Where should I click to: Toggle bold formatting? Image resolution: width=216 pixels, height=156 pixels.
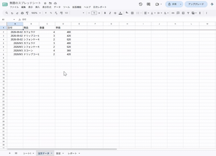(x=105, y=13)
